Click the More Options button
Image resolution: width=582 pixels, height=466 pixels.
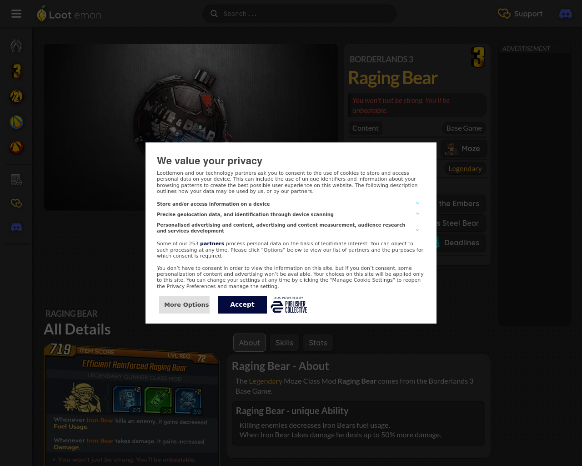point(184,304)
